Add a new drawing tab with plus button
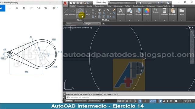The width and height of the screenshot is (195, 109). pyautogui.click(x=104, y=24)
